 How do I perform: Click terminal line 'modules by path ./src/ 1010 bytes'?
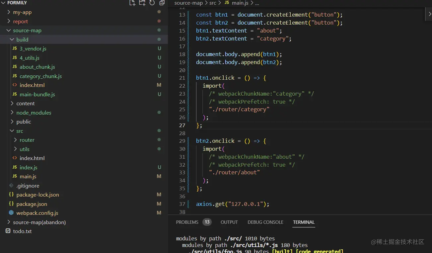225,238
